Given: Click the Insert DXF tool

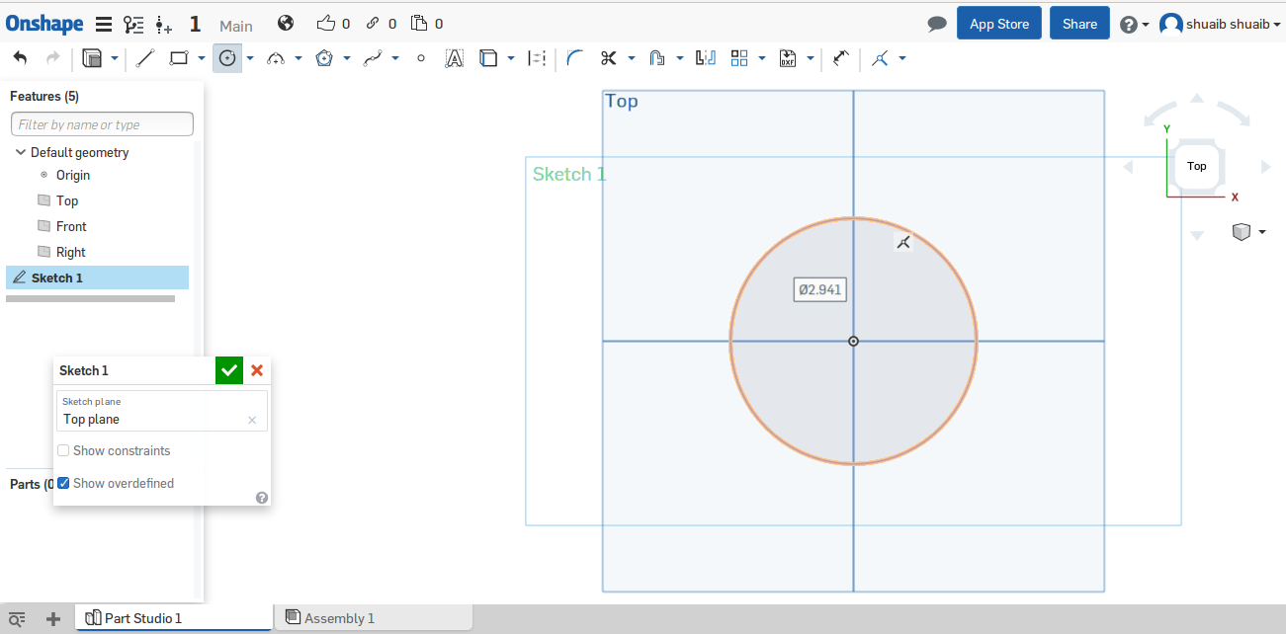Looking at the screenshot, I should 788,58.
